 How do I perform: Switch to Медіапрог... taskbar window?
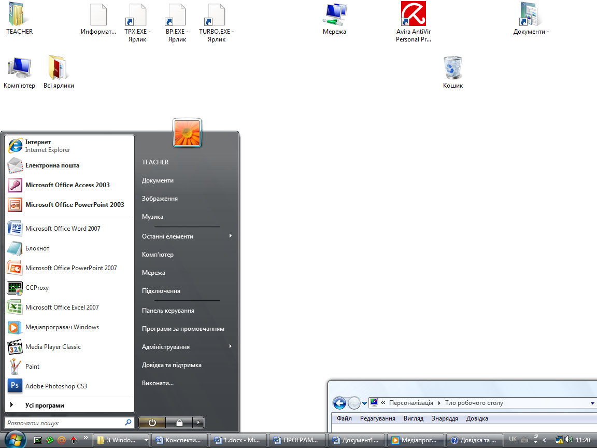click(416, 440)
